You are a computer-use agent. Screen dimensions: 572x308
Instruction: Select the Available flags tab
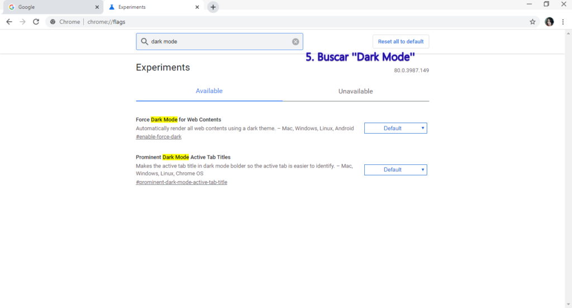click(x=209, y=91)
